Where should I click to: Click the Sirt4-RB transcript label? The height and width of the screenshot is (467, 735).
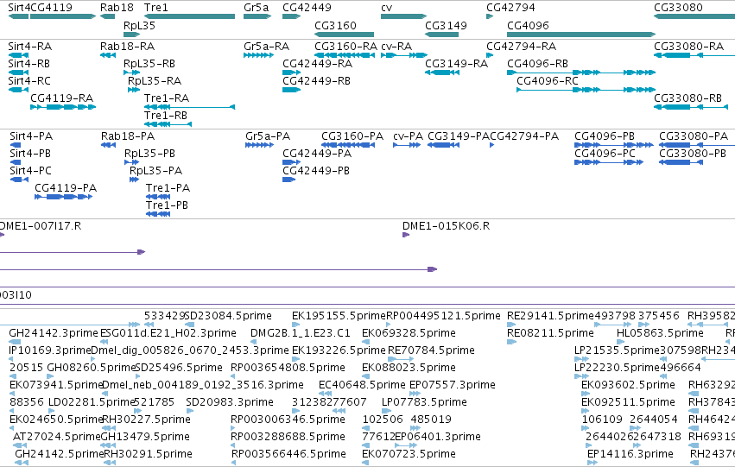[29, 64]
